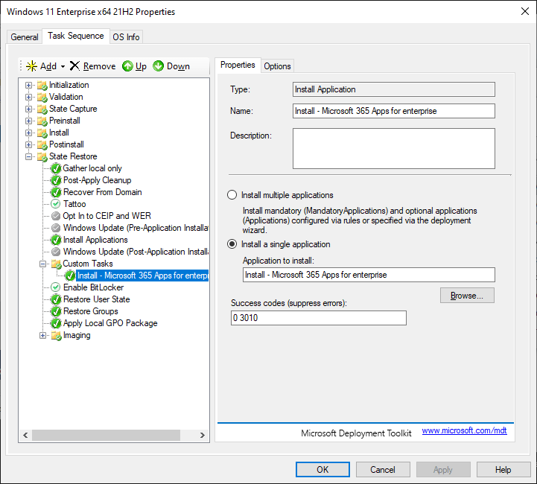
Task: Expand the Imaging group
Action: tap(42, 335)
